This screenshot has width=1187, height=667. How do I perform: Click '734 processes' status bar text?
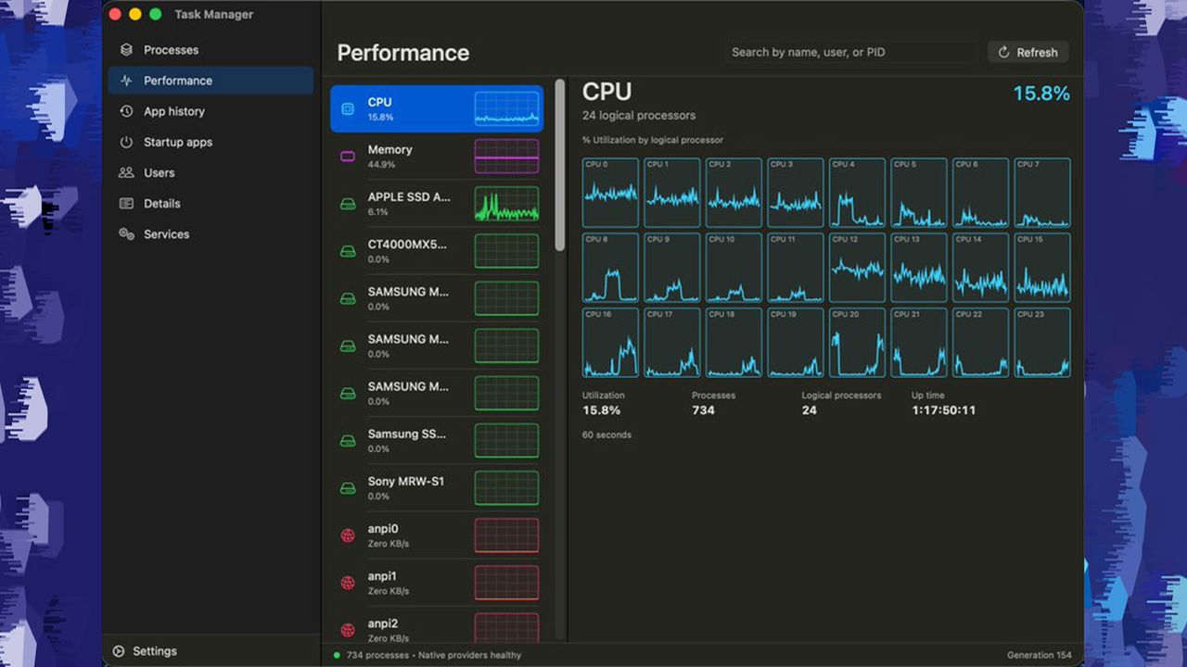377,655
